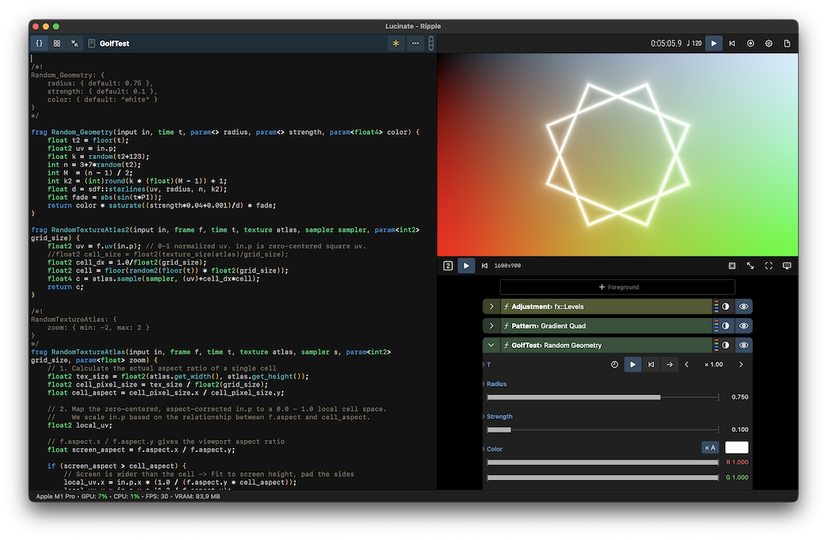Click the 0:05:05.9 timecode display
Viewport: 827px width, 540px height.
[x=665, y=44]
